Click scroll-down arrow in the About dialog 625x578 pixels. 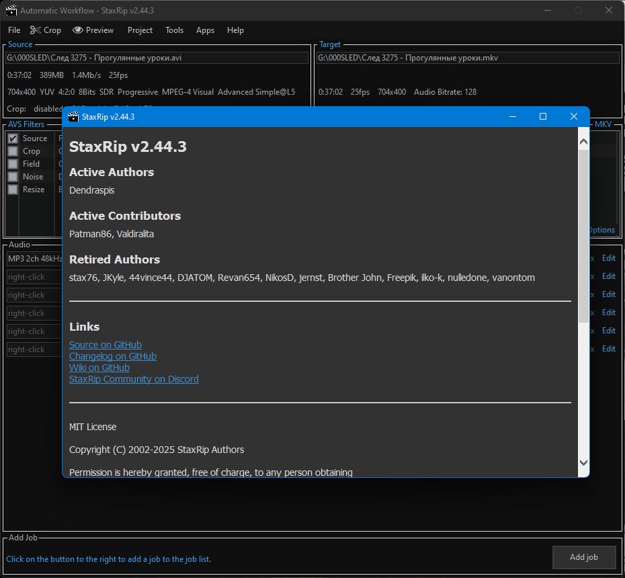pyautogui.click(x=583, y=462)
